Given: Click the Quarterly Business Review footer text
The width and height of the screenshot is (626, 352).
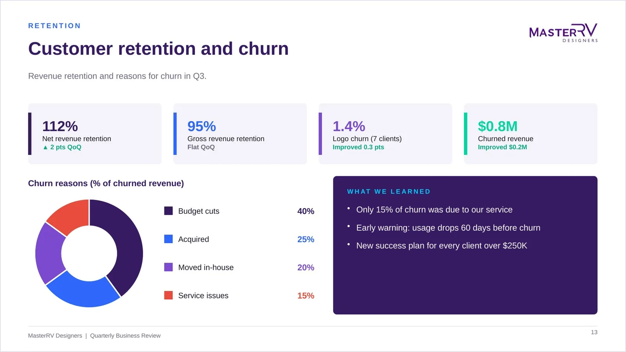Looking at the screenshot, I should pos(125,336).
